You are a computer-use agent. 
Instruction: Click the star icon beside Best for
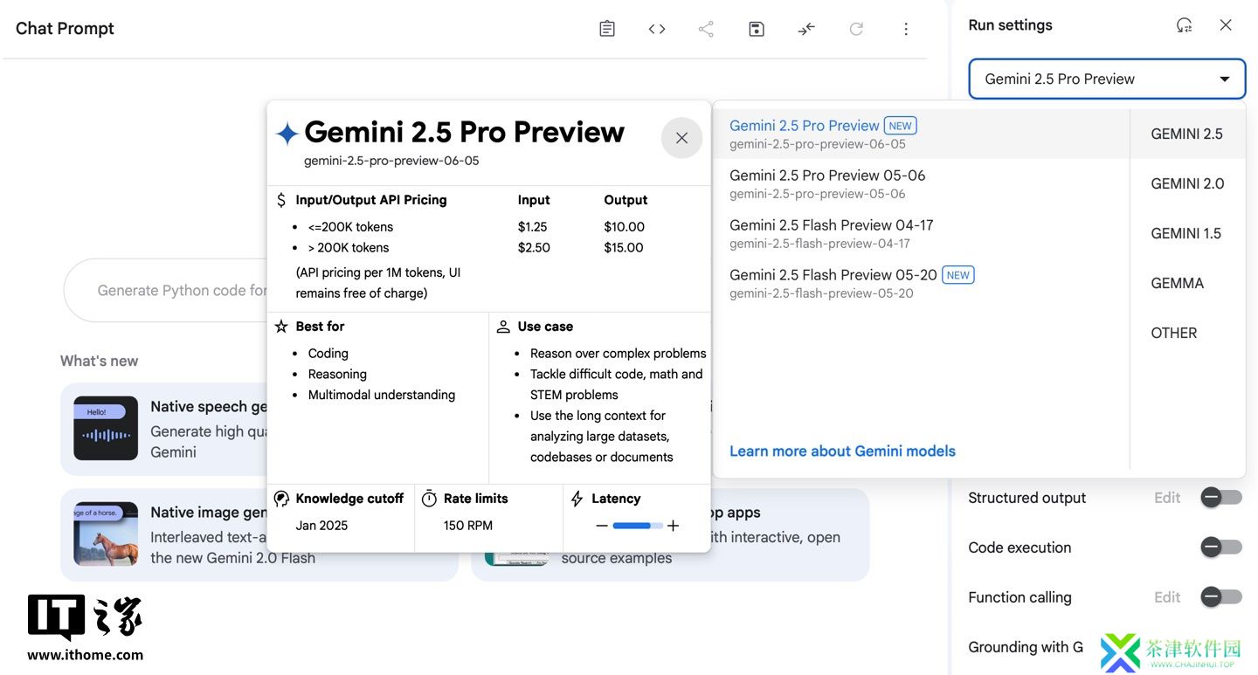(x=281, y=327)
